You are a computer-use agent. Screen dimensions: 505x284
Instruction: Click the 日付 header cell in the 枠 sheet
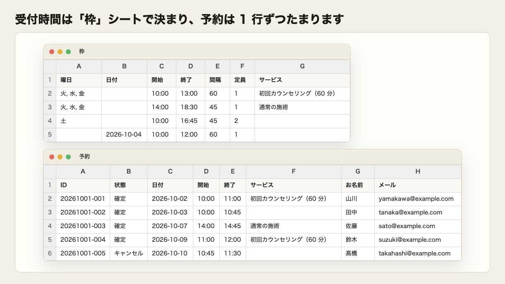125,80
